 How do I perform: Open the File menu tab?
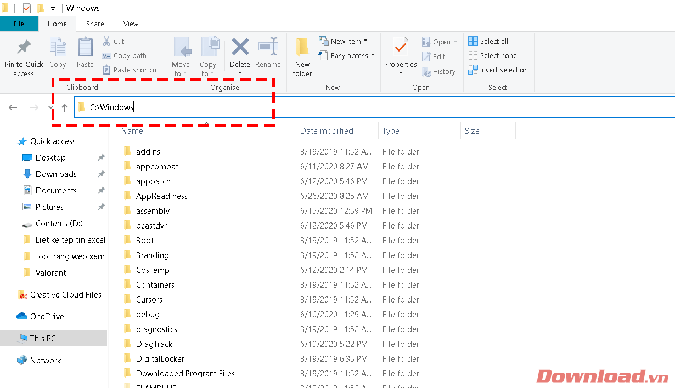(x=19, y=24)
